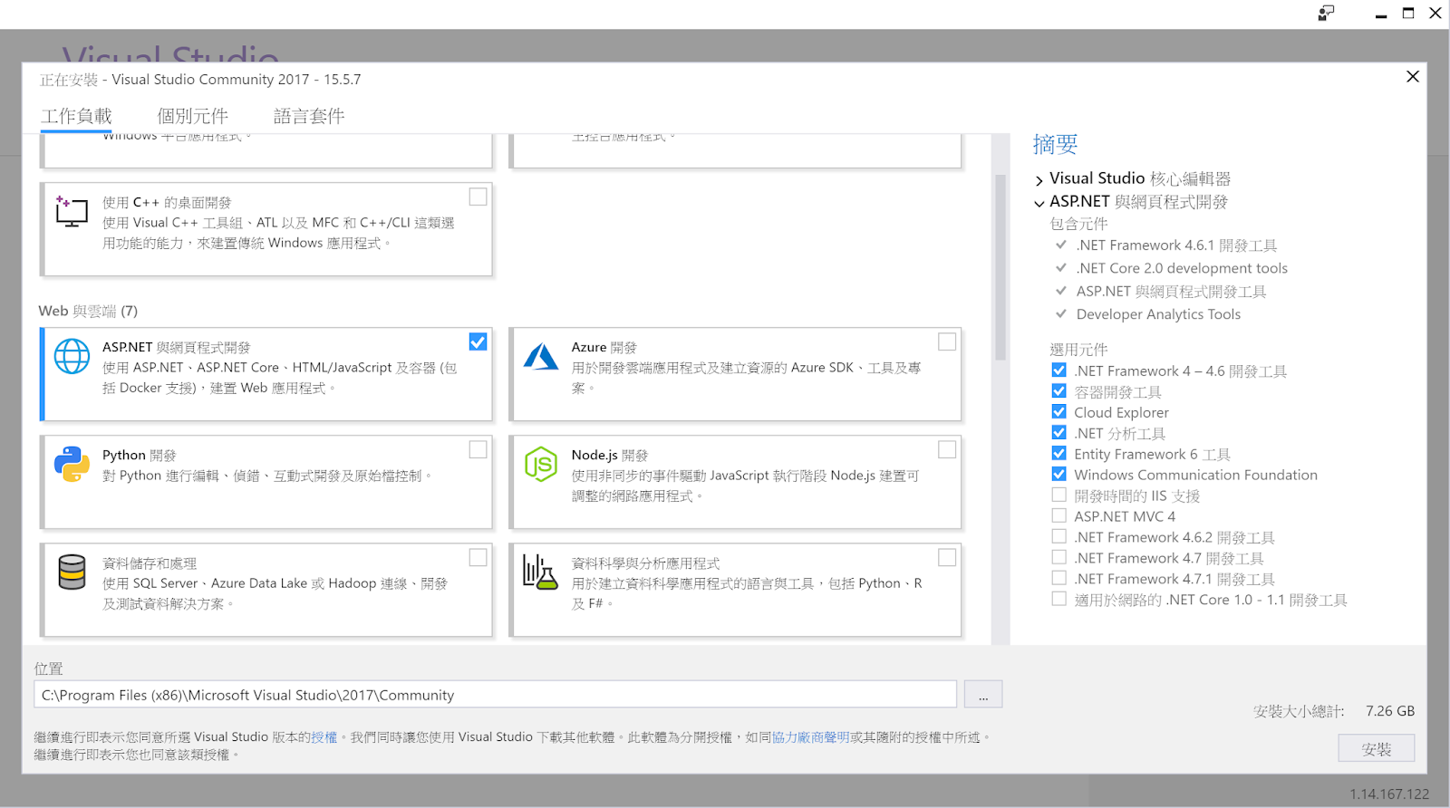Click ASP.NET 與網頁程式開發工具 included item

pos(1171,291)
